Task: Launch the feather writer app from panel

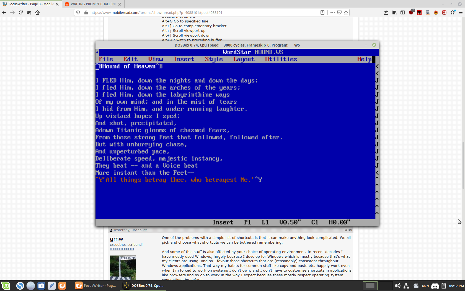Action: [52, 285]
